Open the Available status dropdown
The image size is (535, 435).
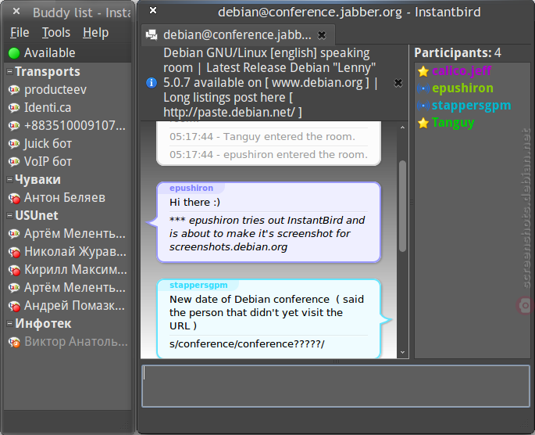pos(67,53)
